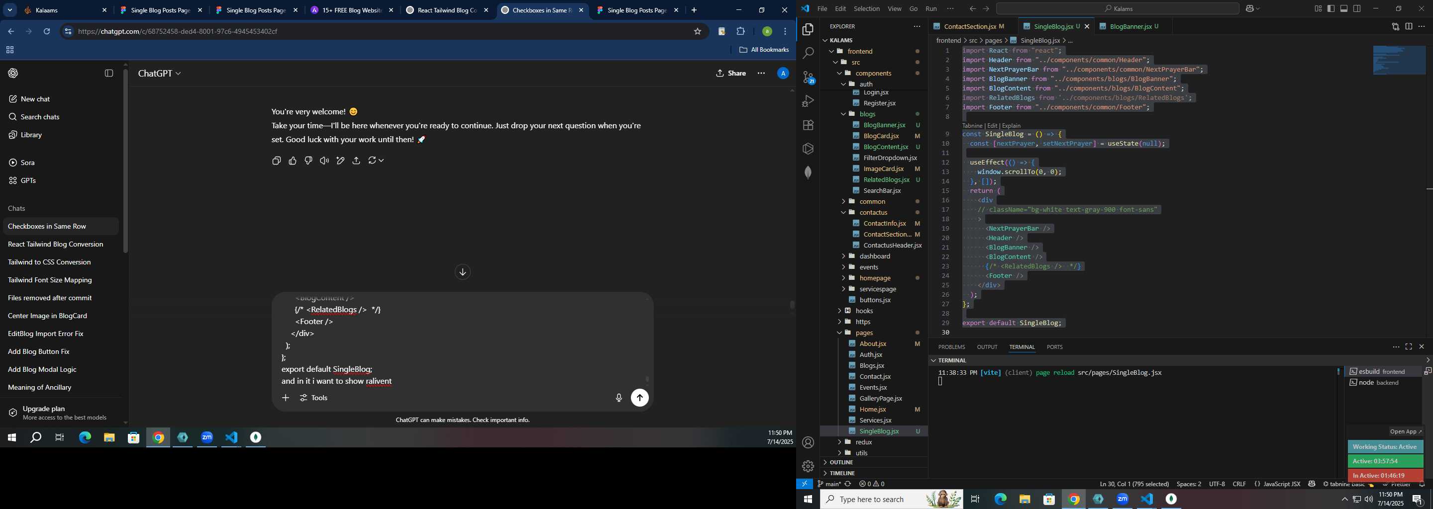Viewport: 1433px width, 509px height.
Task: Expand the homepage folder
Action: (x=875, y=278)
